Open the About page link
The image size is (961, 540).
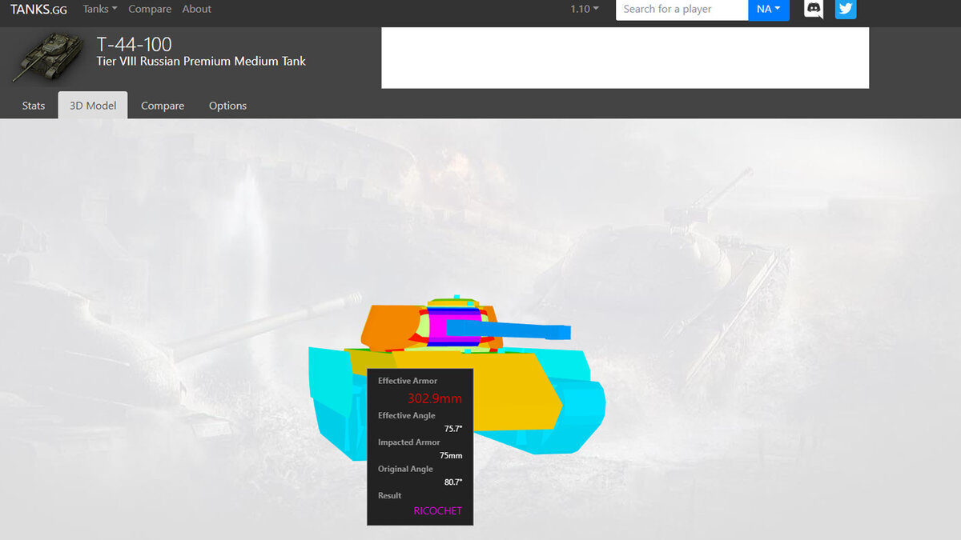[197, 9]
